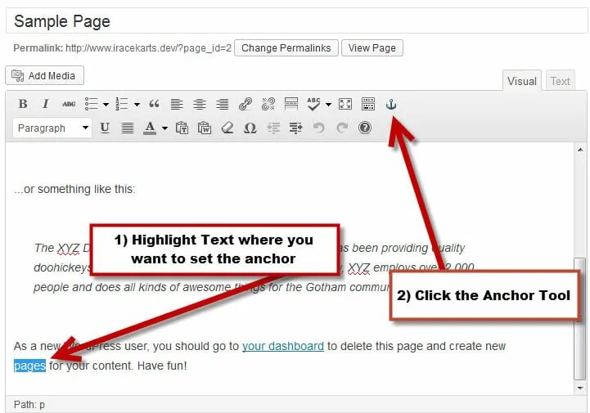Viewport: 590px width, 413px height.
Task: Click the permalink URL text
Action: pos(148,48)
